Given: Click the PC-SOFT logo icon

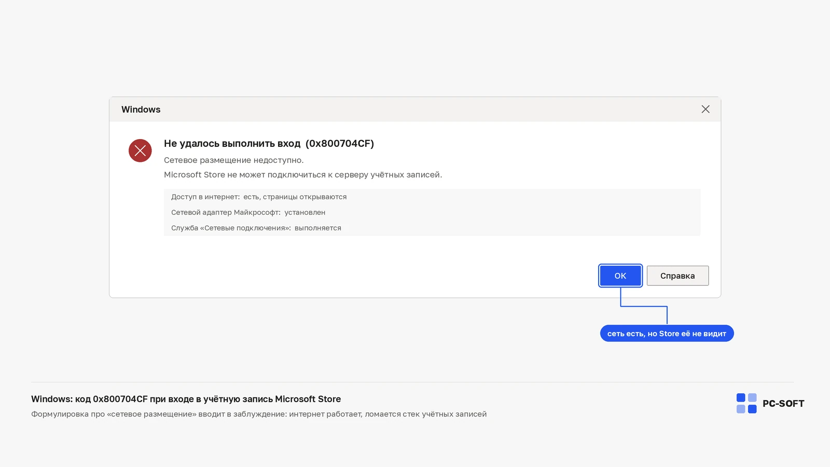Looking at the screenshot, I should 746,403.
